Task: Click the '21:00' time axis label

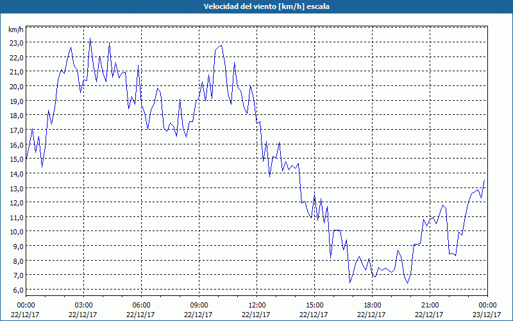Action: [430, 306]
